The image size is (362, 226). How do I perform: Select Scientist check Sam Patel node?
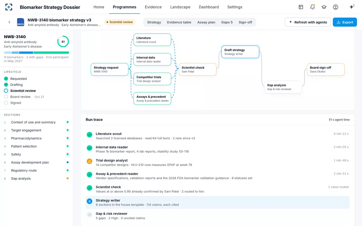(x=198, y=69)
